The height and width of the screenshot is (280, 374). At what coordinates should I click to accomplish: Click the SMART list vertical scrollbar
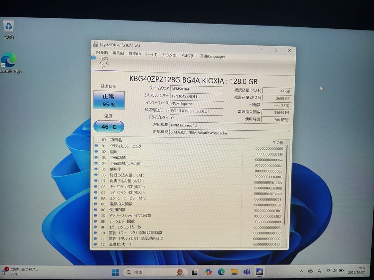[x=286, y=185]
